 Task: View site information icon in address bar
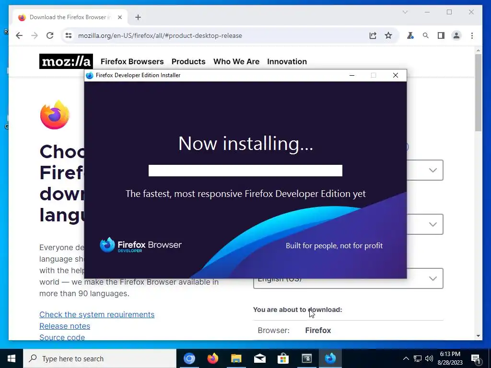(x=69, y=35)
